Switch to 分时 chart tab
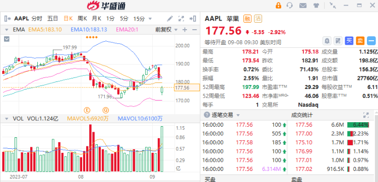This screenshot has width=378, height=182. [x=37, y=19]
